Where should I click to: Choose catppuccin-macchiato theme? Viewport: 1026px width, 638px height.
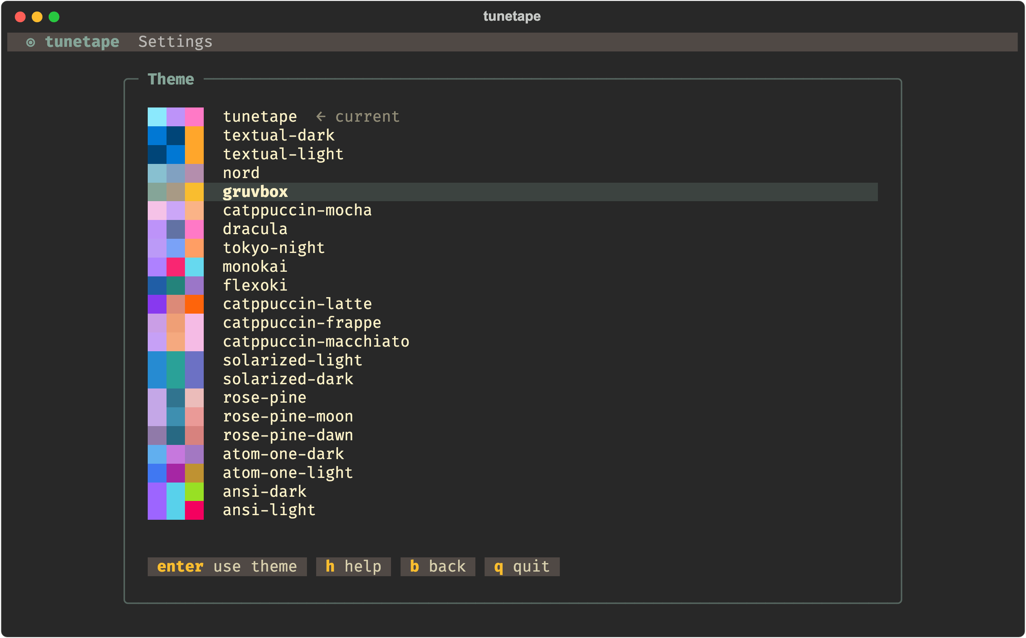click(x=512, y=342)
